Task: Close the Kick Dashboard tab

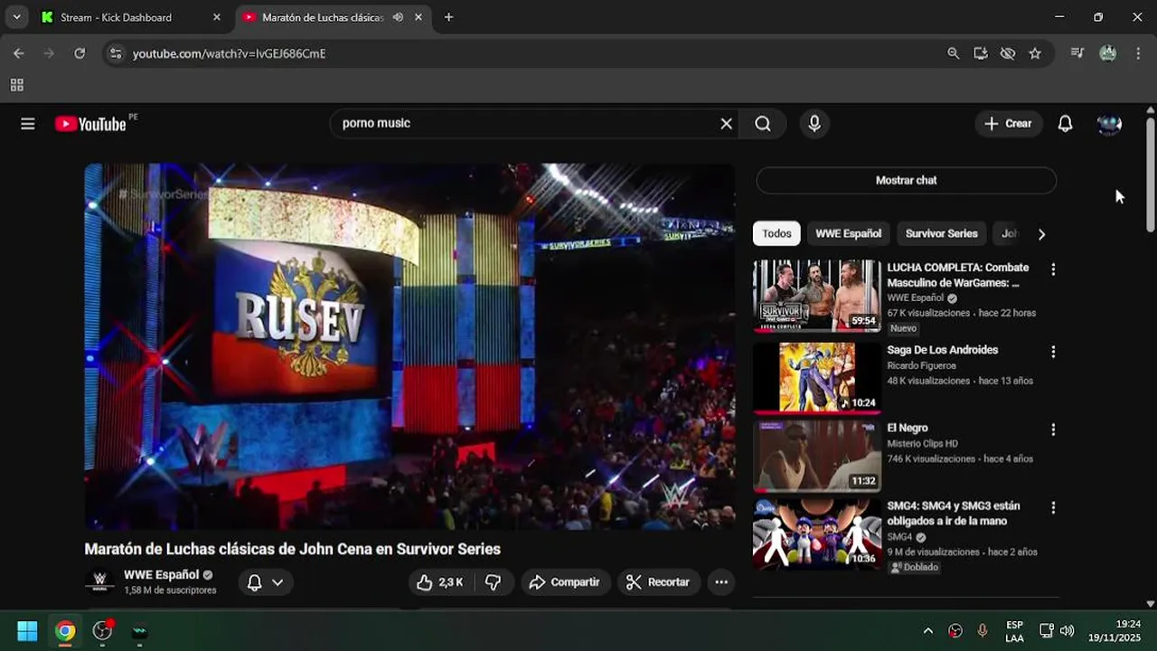Action: tap(216, 17)
